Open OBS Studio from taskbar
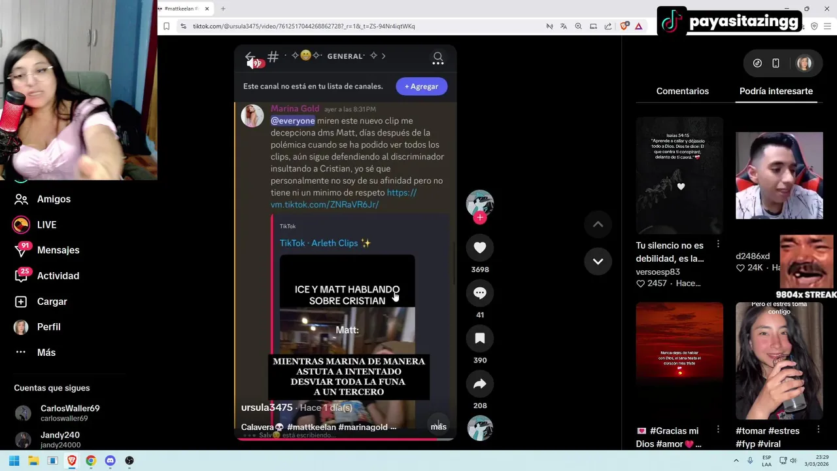The height and width of the screenshot is (471, 837). pyautogui.click(x=129, y=461)
